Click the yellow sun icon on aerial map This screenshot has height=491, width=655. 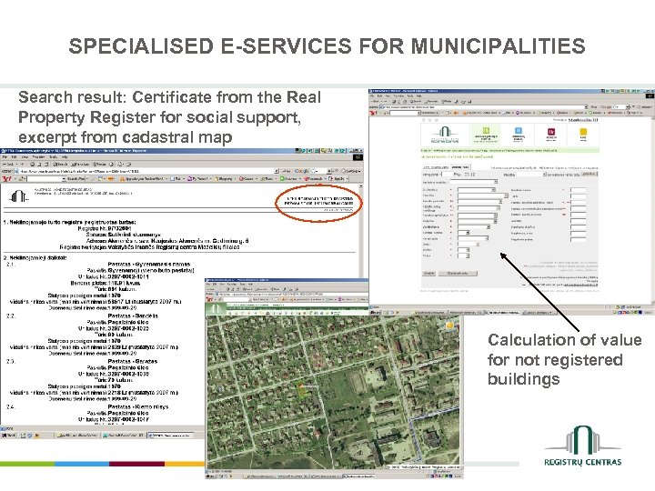coord(450,326)
